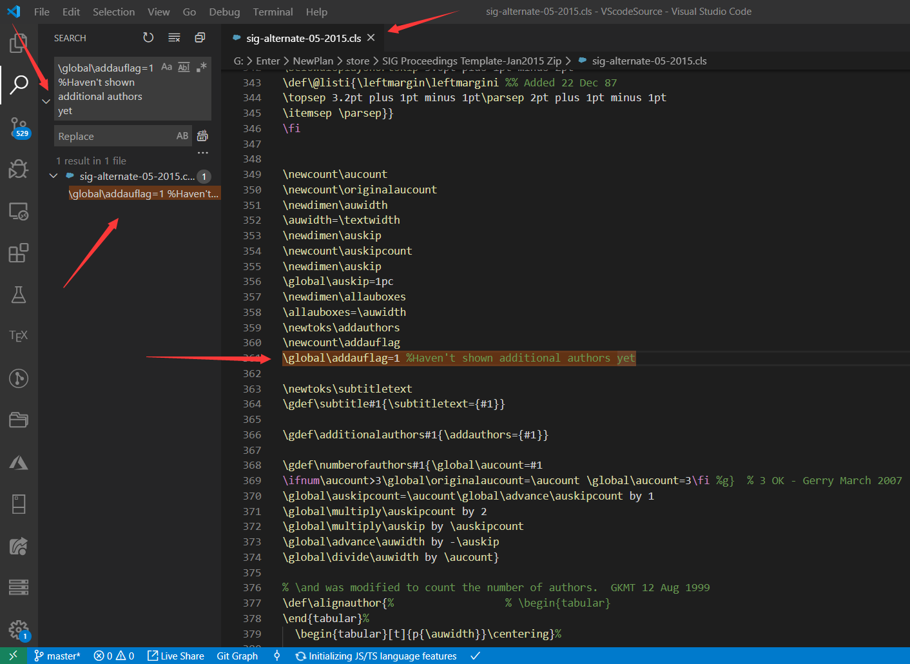Viewport: 910px width, 664px height.
Task: Click SIG Proceedings Template-Jan2015 Zip breadcrumb
Action: pos(472,61)
